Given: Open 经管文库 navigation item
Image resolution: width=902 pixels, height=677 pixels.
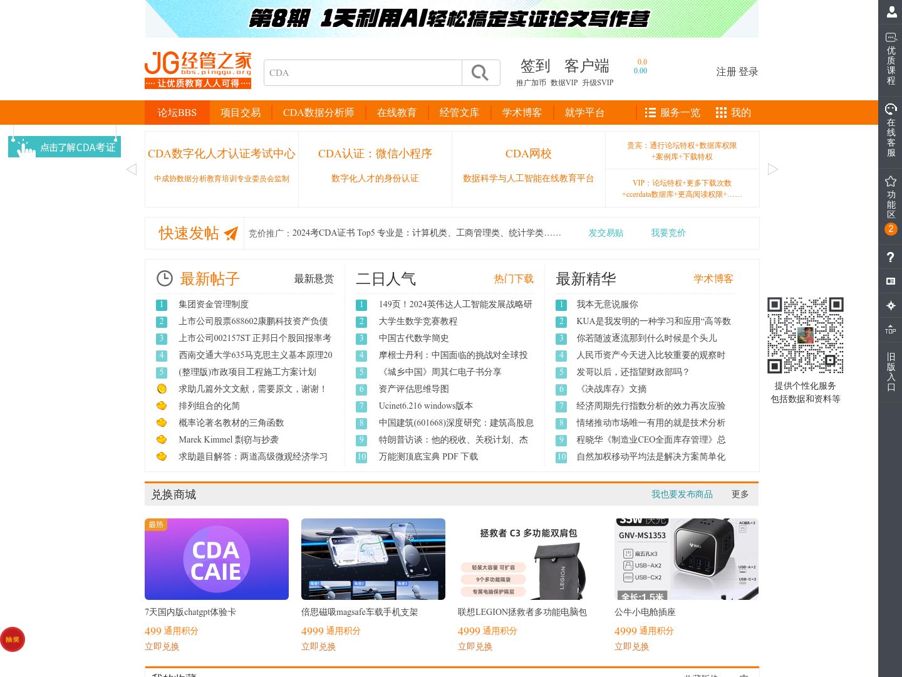Looking at the screenshot, I should pyautogui.click(x=459, y=113).
